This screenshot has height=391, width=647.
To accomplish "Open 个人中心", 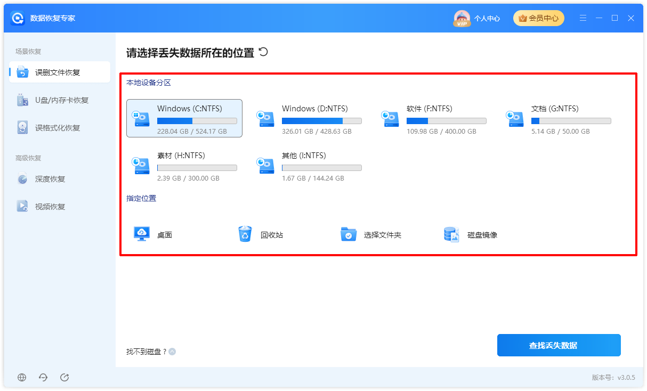I will click(487, 18).
